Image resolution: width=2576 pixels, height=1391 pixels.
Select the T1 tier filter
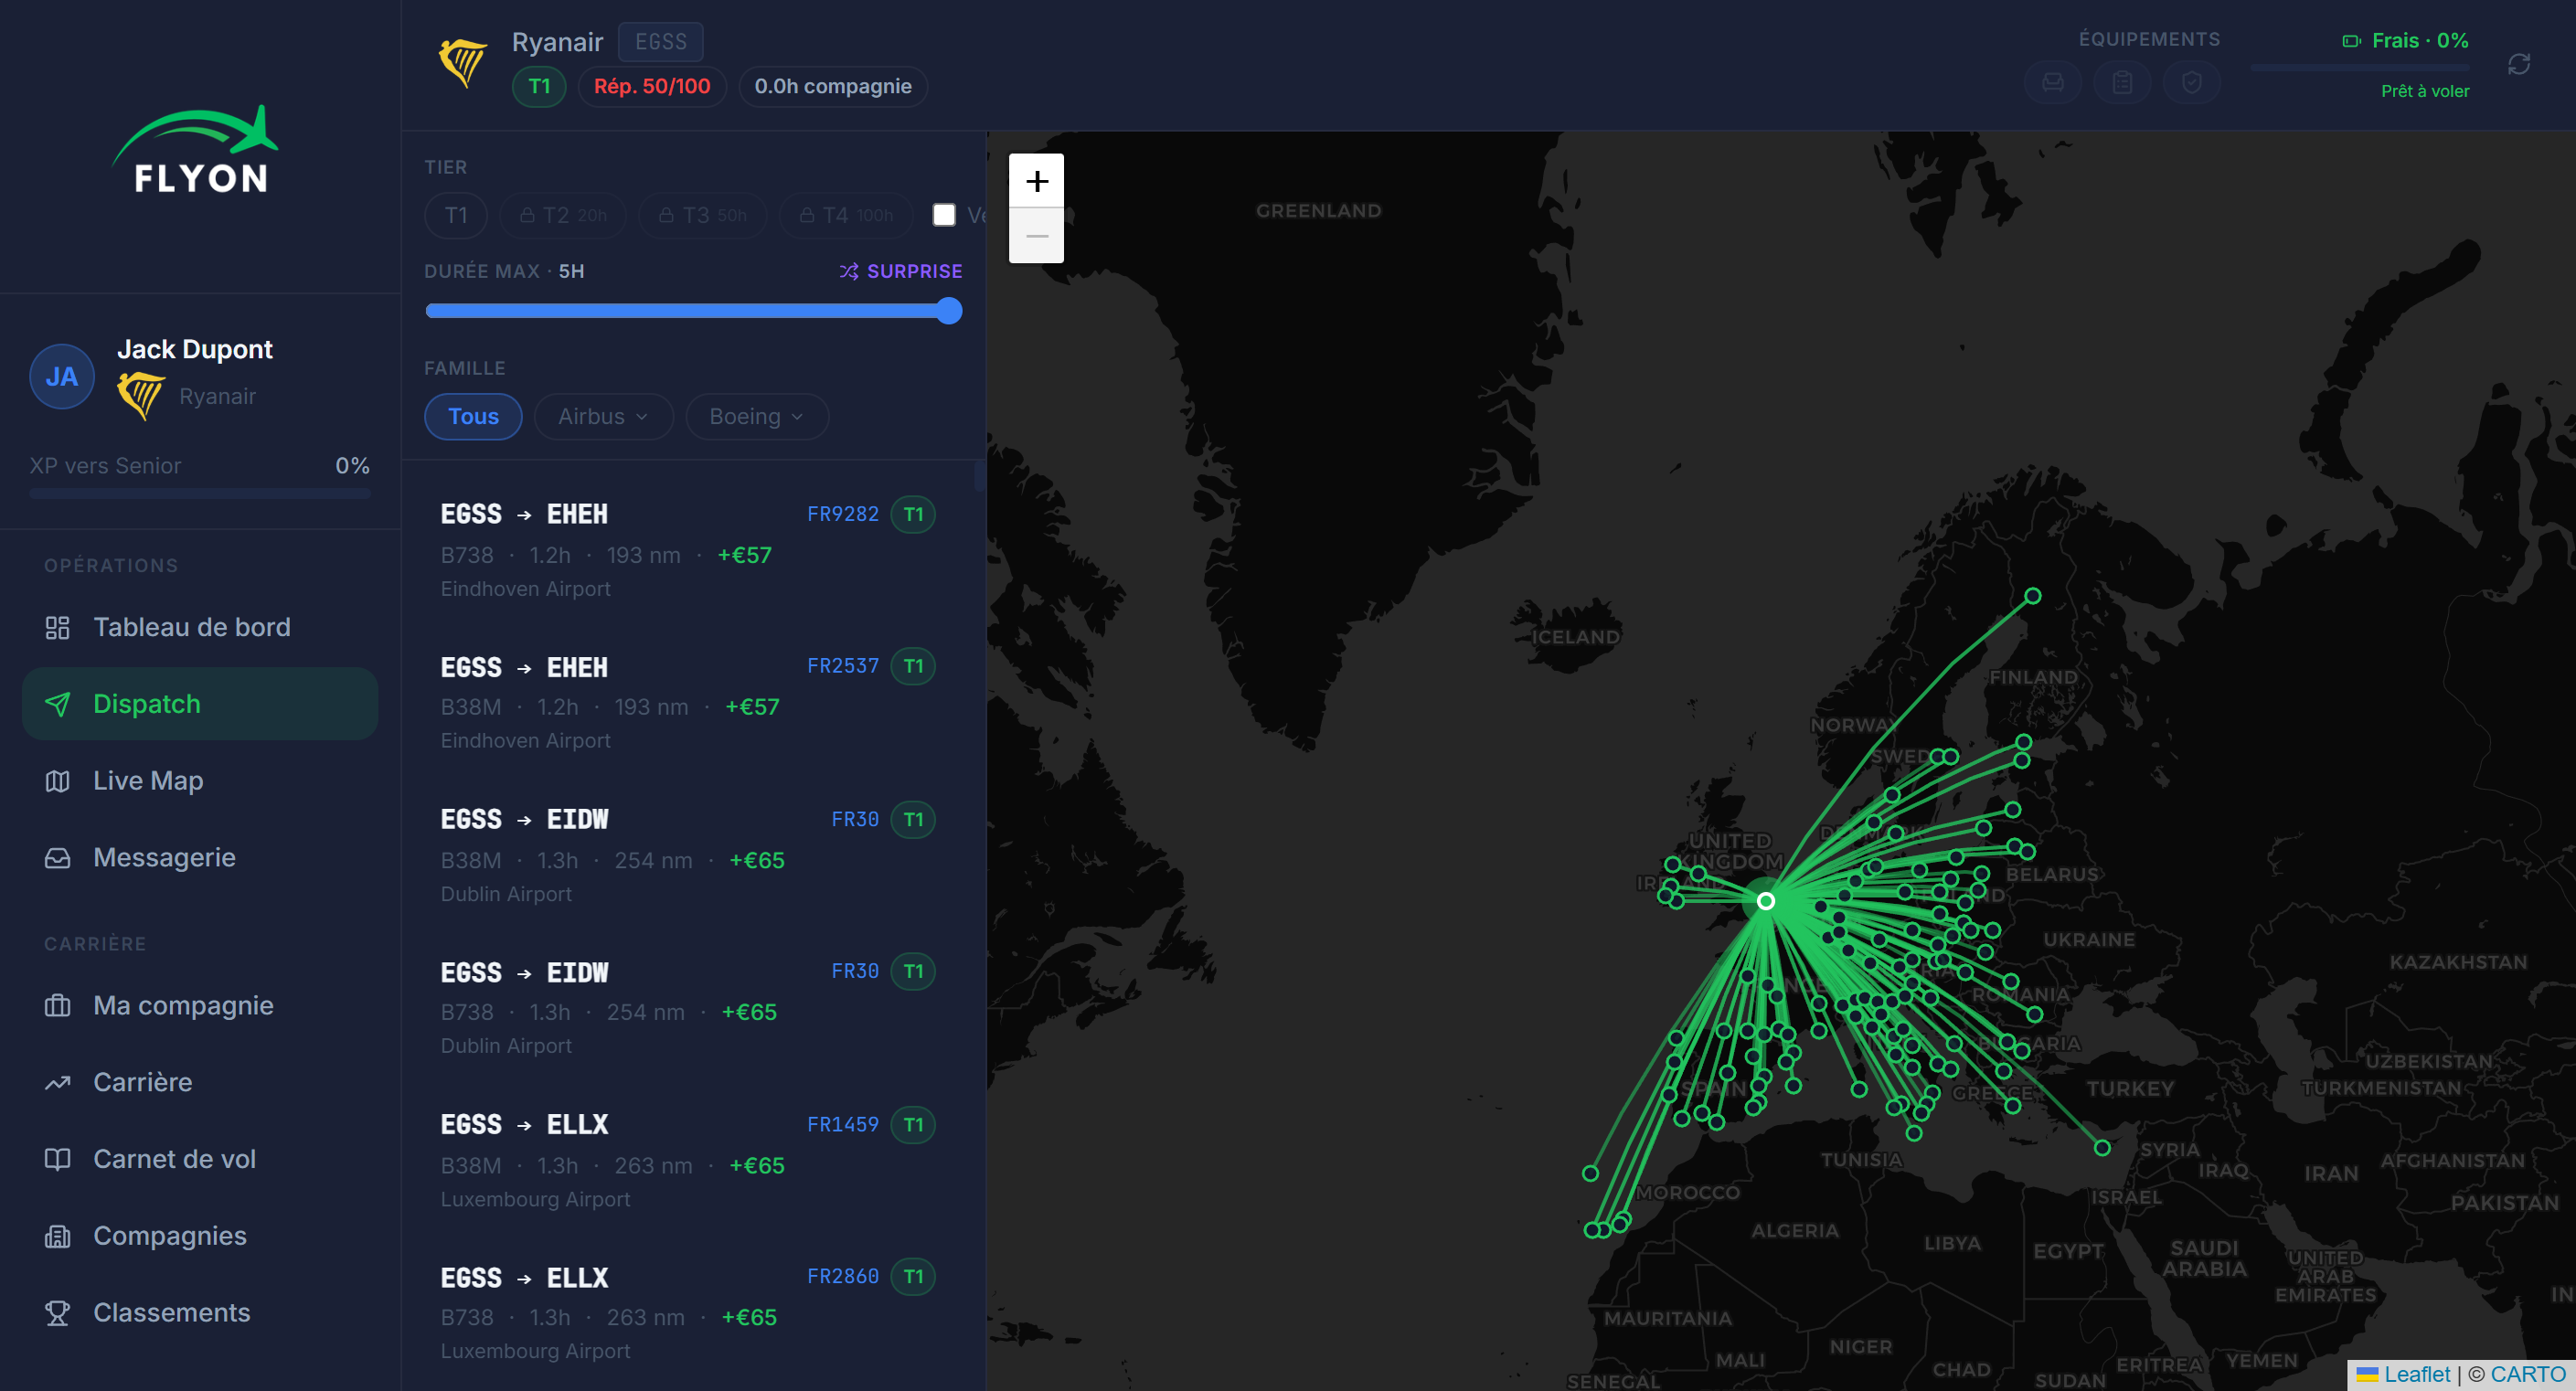tap(456, 215)
